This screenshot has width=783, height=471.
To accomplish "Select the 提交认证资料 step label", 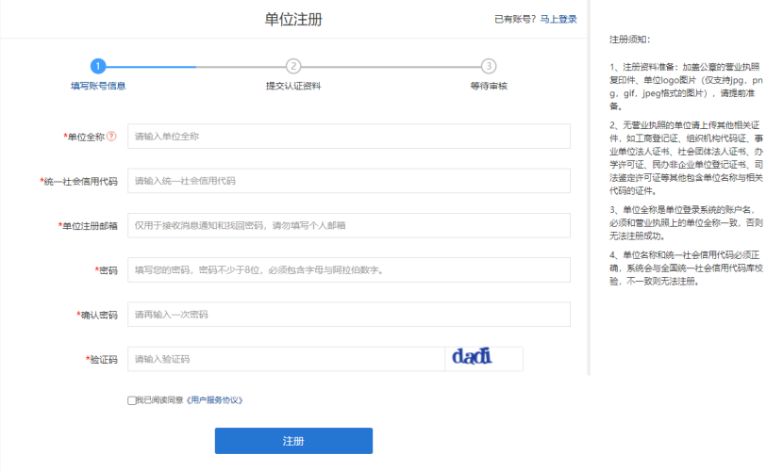I will click(x=293, y=86).
